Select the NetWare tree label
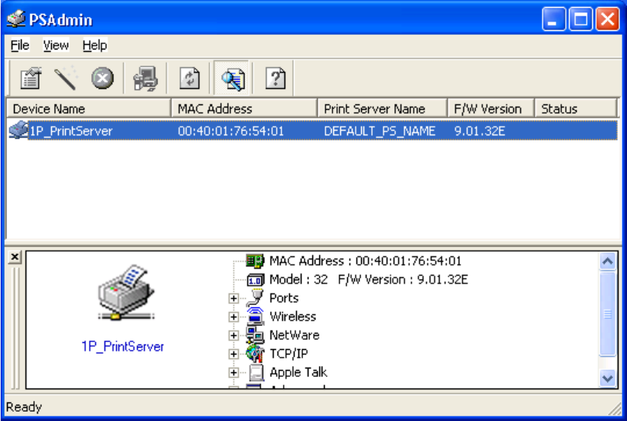Viewport: 627px width, 421px height. pyautogui.click(x=295, y=334)
